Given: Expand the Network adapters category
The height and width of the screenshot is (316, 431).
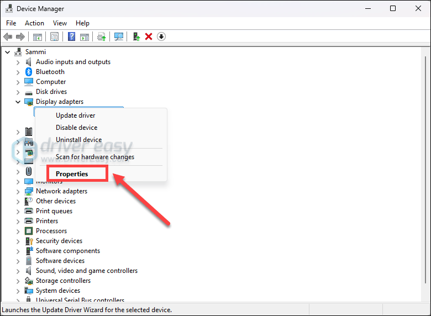Looking at the screenshot, I should 18,191.
